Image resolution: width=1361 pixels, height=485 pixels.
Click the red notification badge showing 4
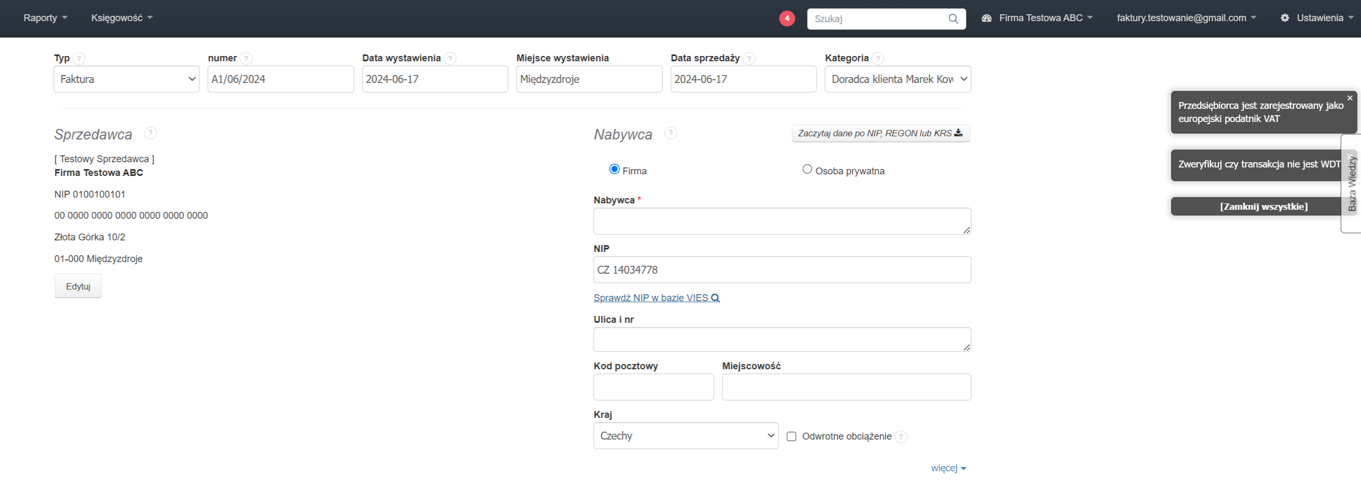pos(787,18)
